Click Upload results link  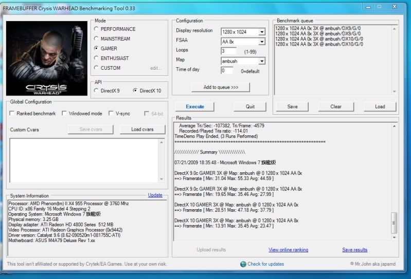coord(211,250)
